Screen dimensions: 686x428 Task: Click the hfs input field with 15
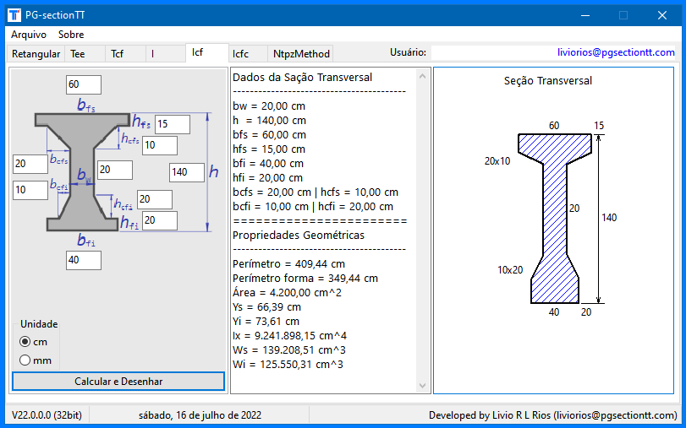coord(173,124)
